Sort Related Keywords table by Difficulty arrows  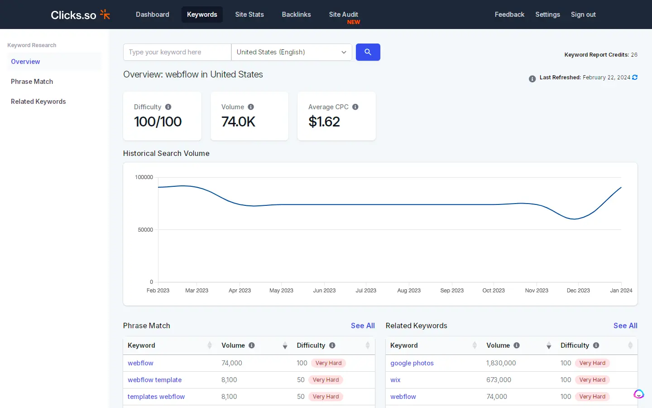tap(630, 345)
